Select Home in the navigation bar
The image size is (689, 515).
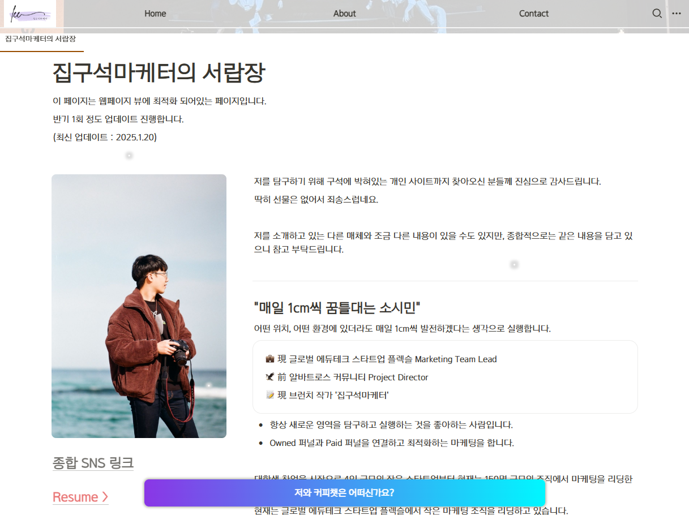coord(155,13)
